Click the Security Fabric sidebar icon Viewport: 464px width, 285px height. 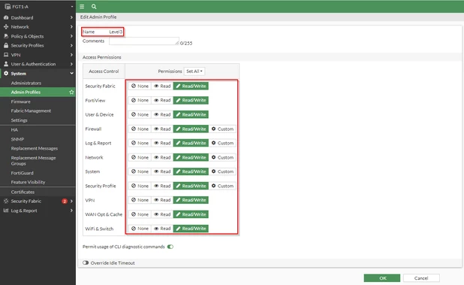tap(6, 202)
